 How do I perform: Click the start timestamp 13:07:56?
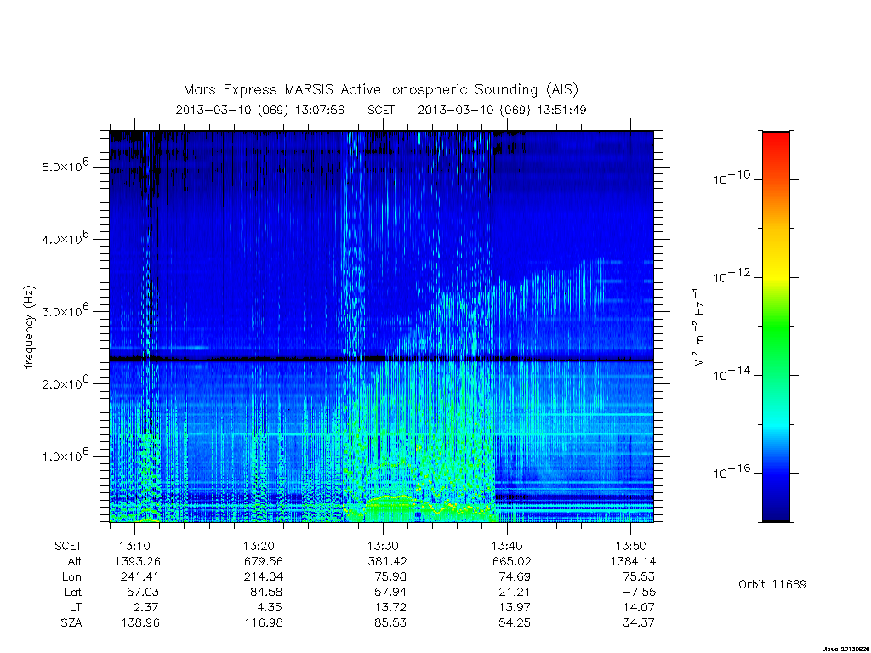(320, 110)
